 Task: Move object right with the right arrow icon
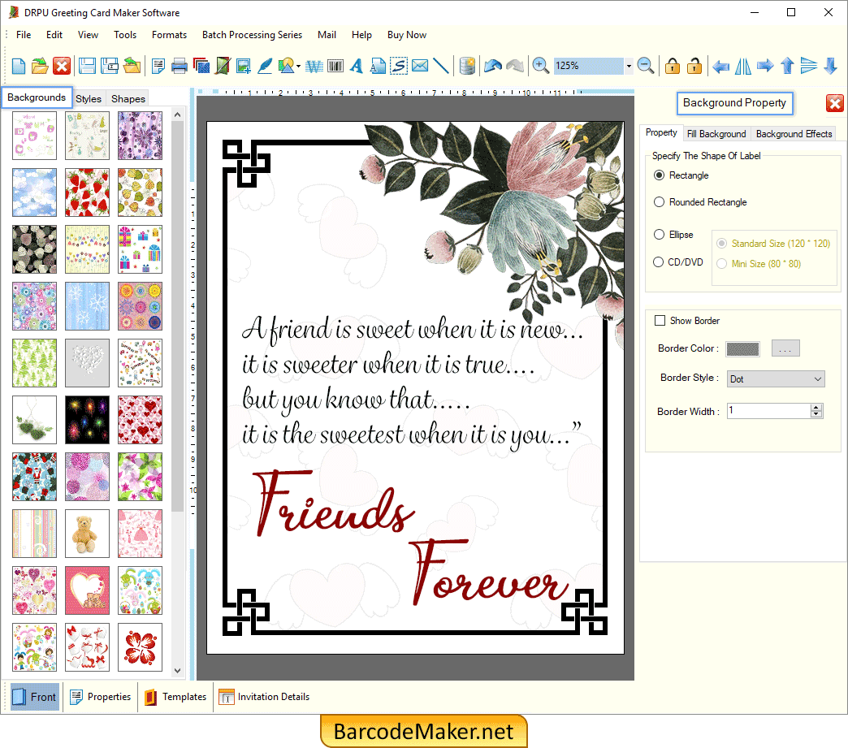tap(765, 66)
